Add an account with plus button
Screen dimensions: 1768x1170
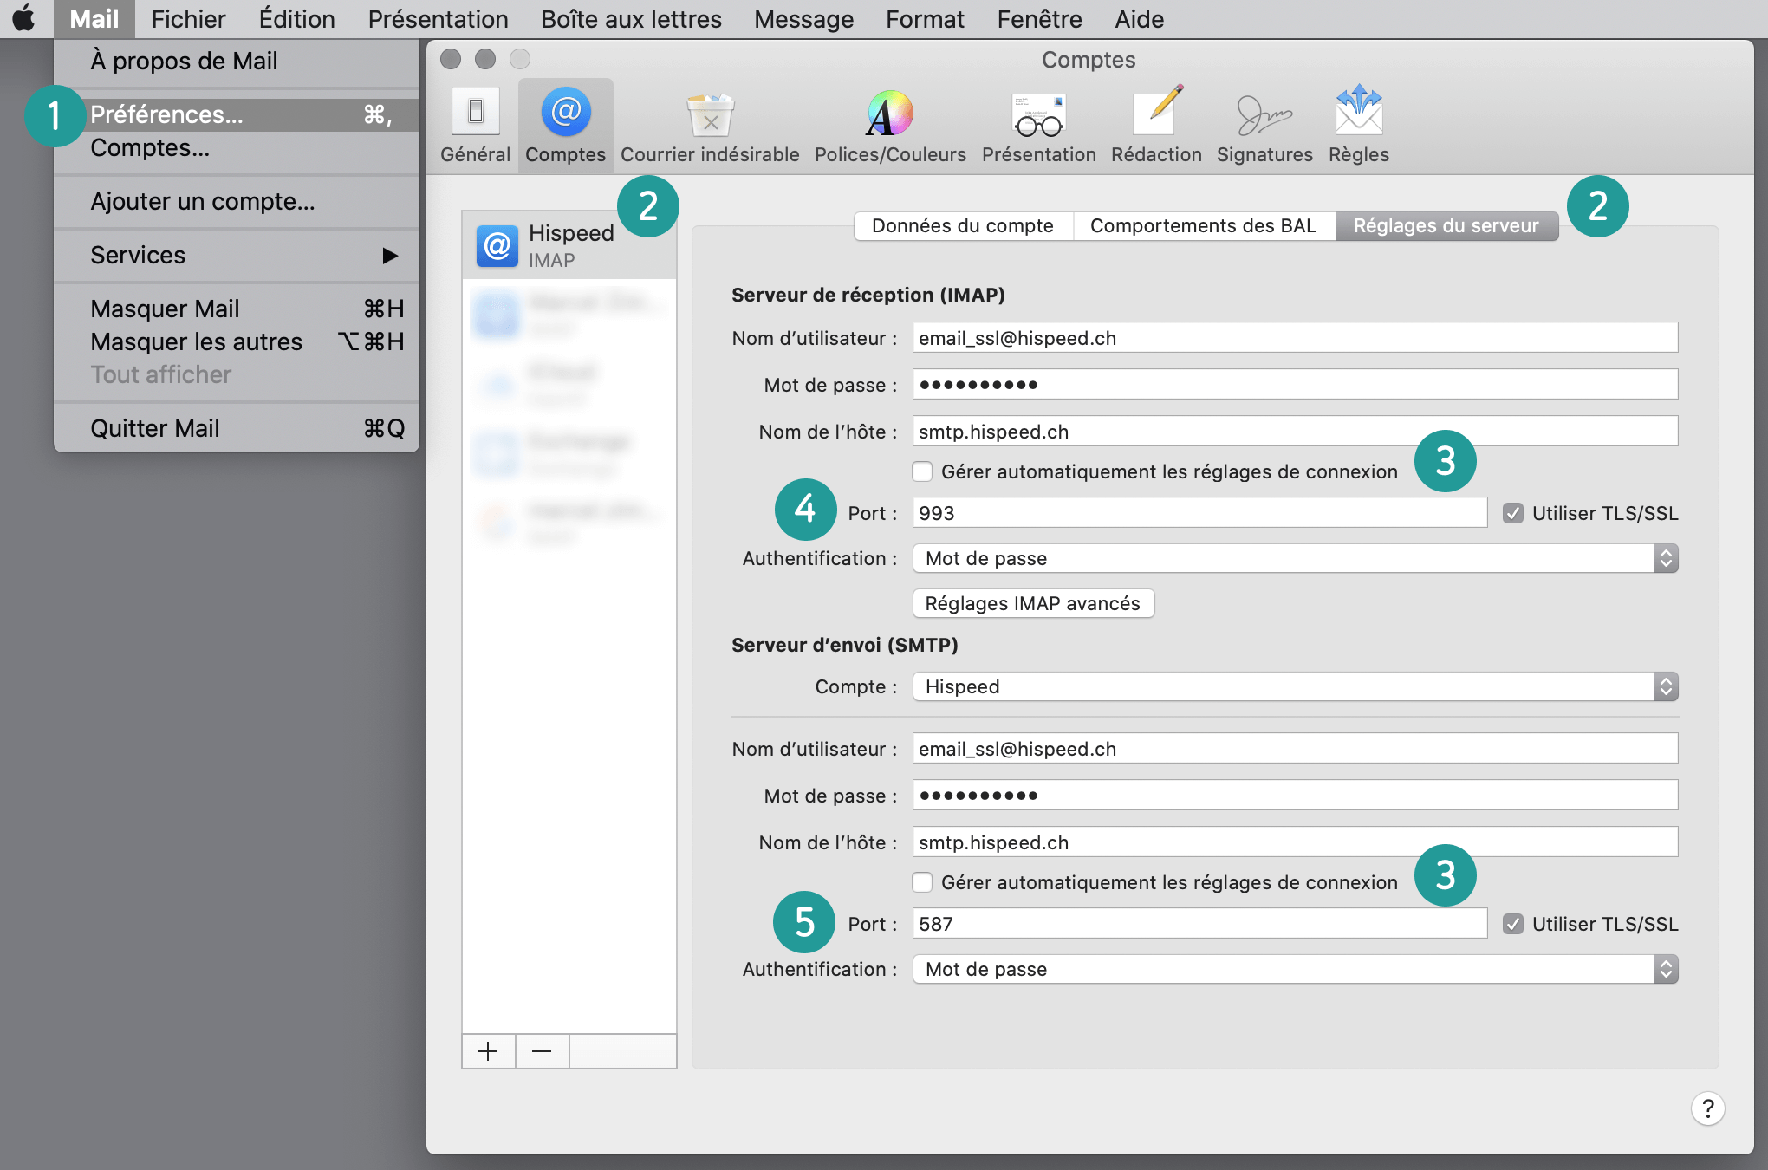point(489,1051)
